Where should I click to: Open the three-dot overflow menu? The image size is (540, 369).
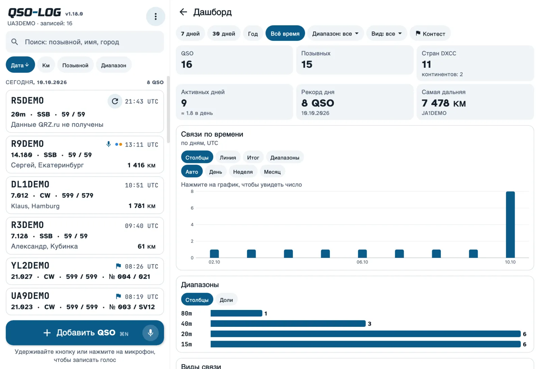155,17
